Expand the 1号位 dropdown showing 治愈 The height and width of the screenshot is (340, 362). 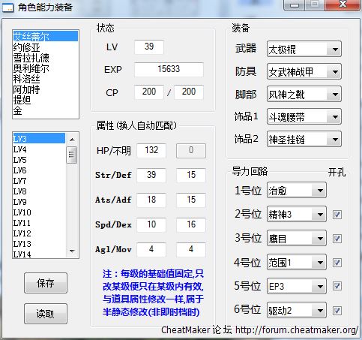(x=297, y=191)
